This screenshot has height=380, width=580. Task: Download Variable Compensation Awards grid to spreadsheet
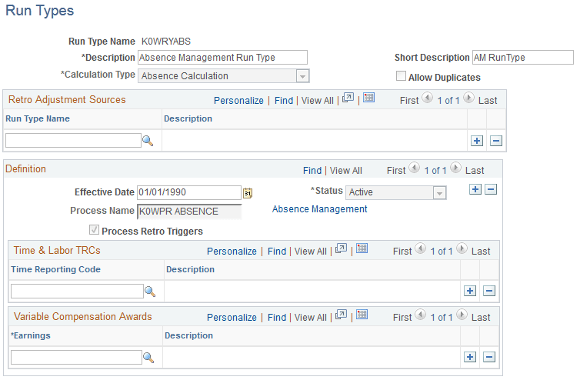point(362,315)
